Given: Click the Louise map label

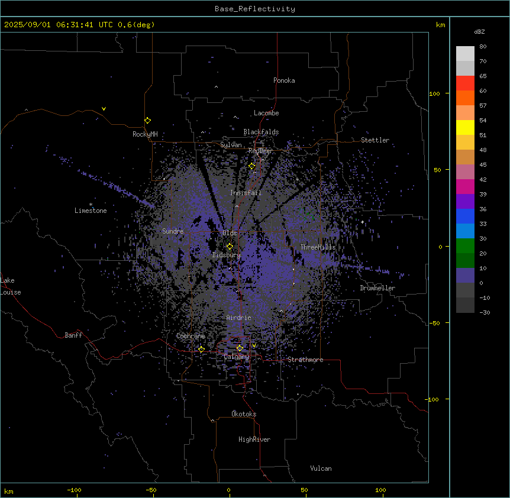Looking at the screenshot, I should (11, 292).
